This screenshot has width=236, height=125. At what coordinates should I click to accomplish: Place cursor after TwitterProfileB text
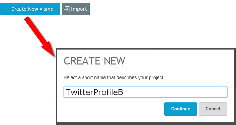(x=124, y=92)
